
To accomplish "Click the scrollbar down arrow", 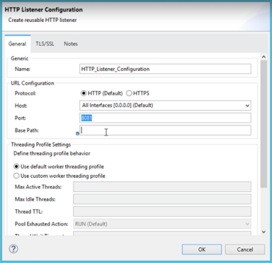I will point(264,232).
